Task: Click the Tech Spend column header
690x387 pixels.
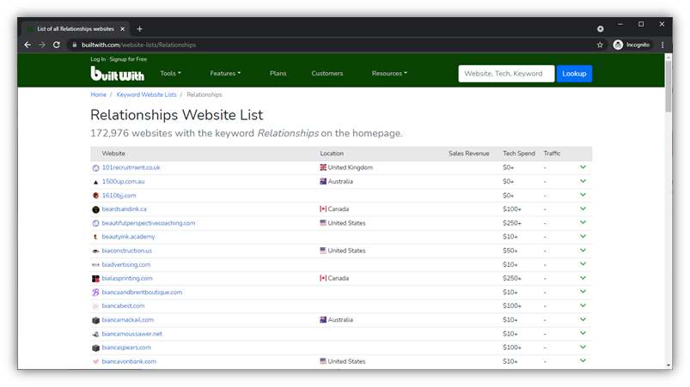Action: pos(519,154)
